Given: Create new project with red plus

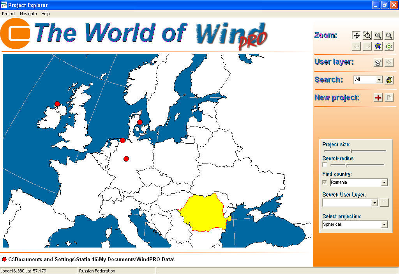Looking at the screenshot, I should pos(378,98).
